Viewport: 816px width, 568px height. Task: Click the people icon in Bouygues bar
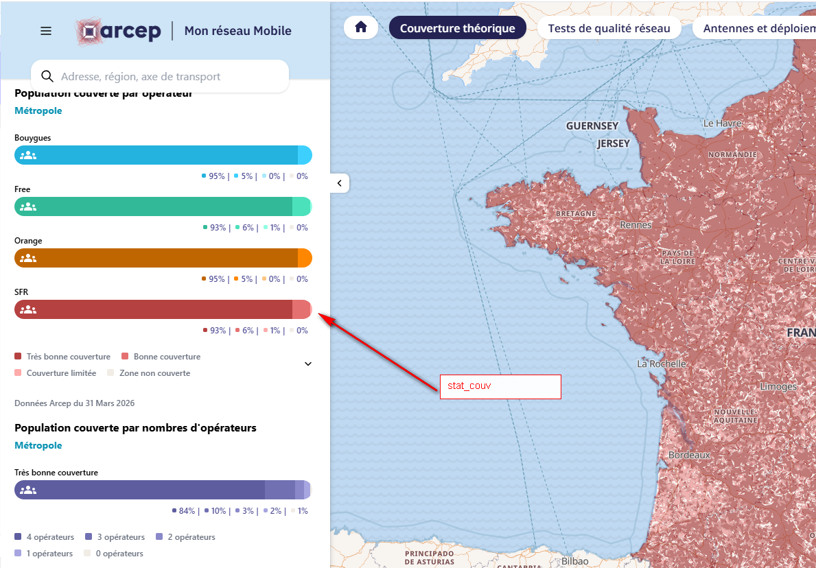click(x=28, y=155)
